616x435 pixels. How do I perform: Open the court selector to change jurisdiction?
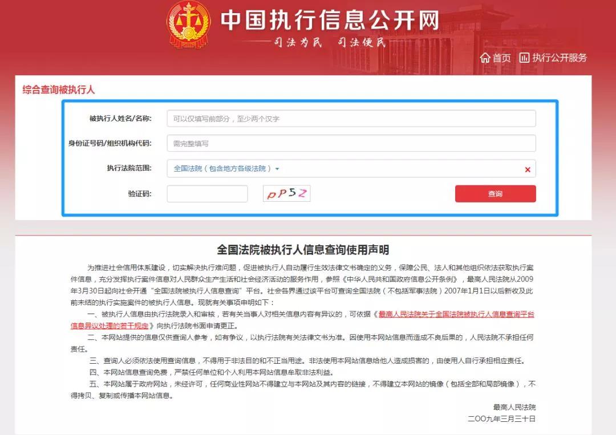click(228, 169)
